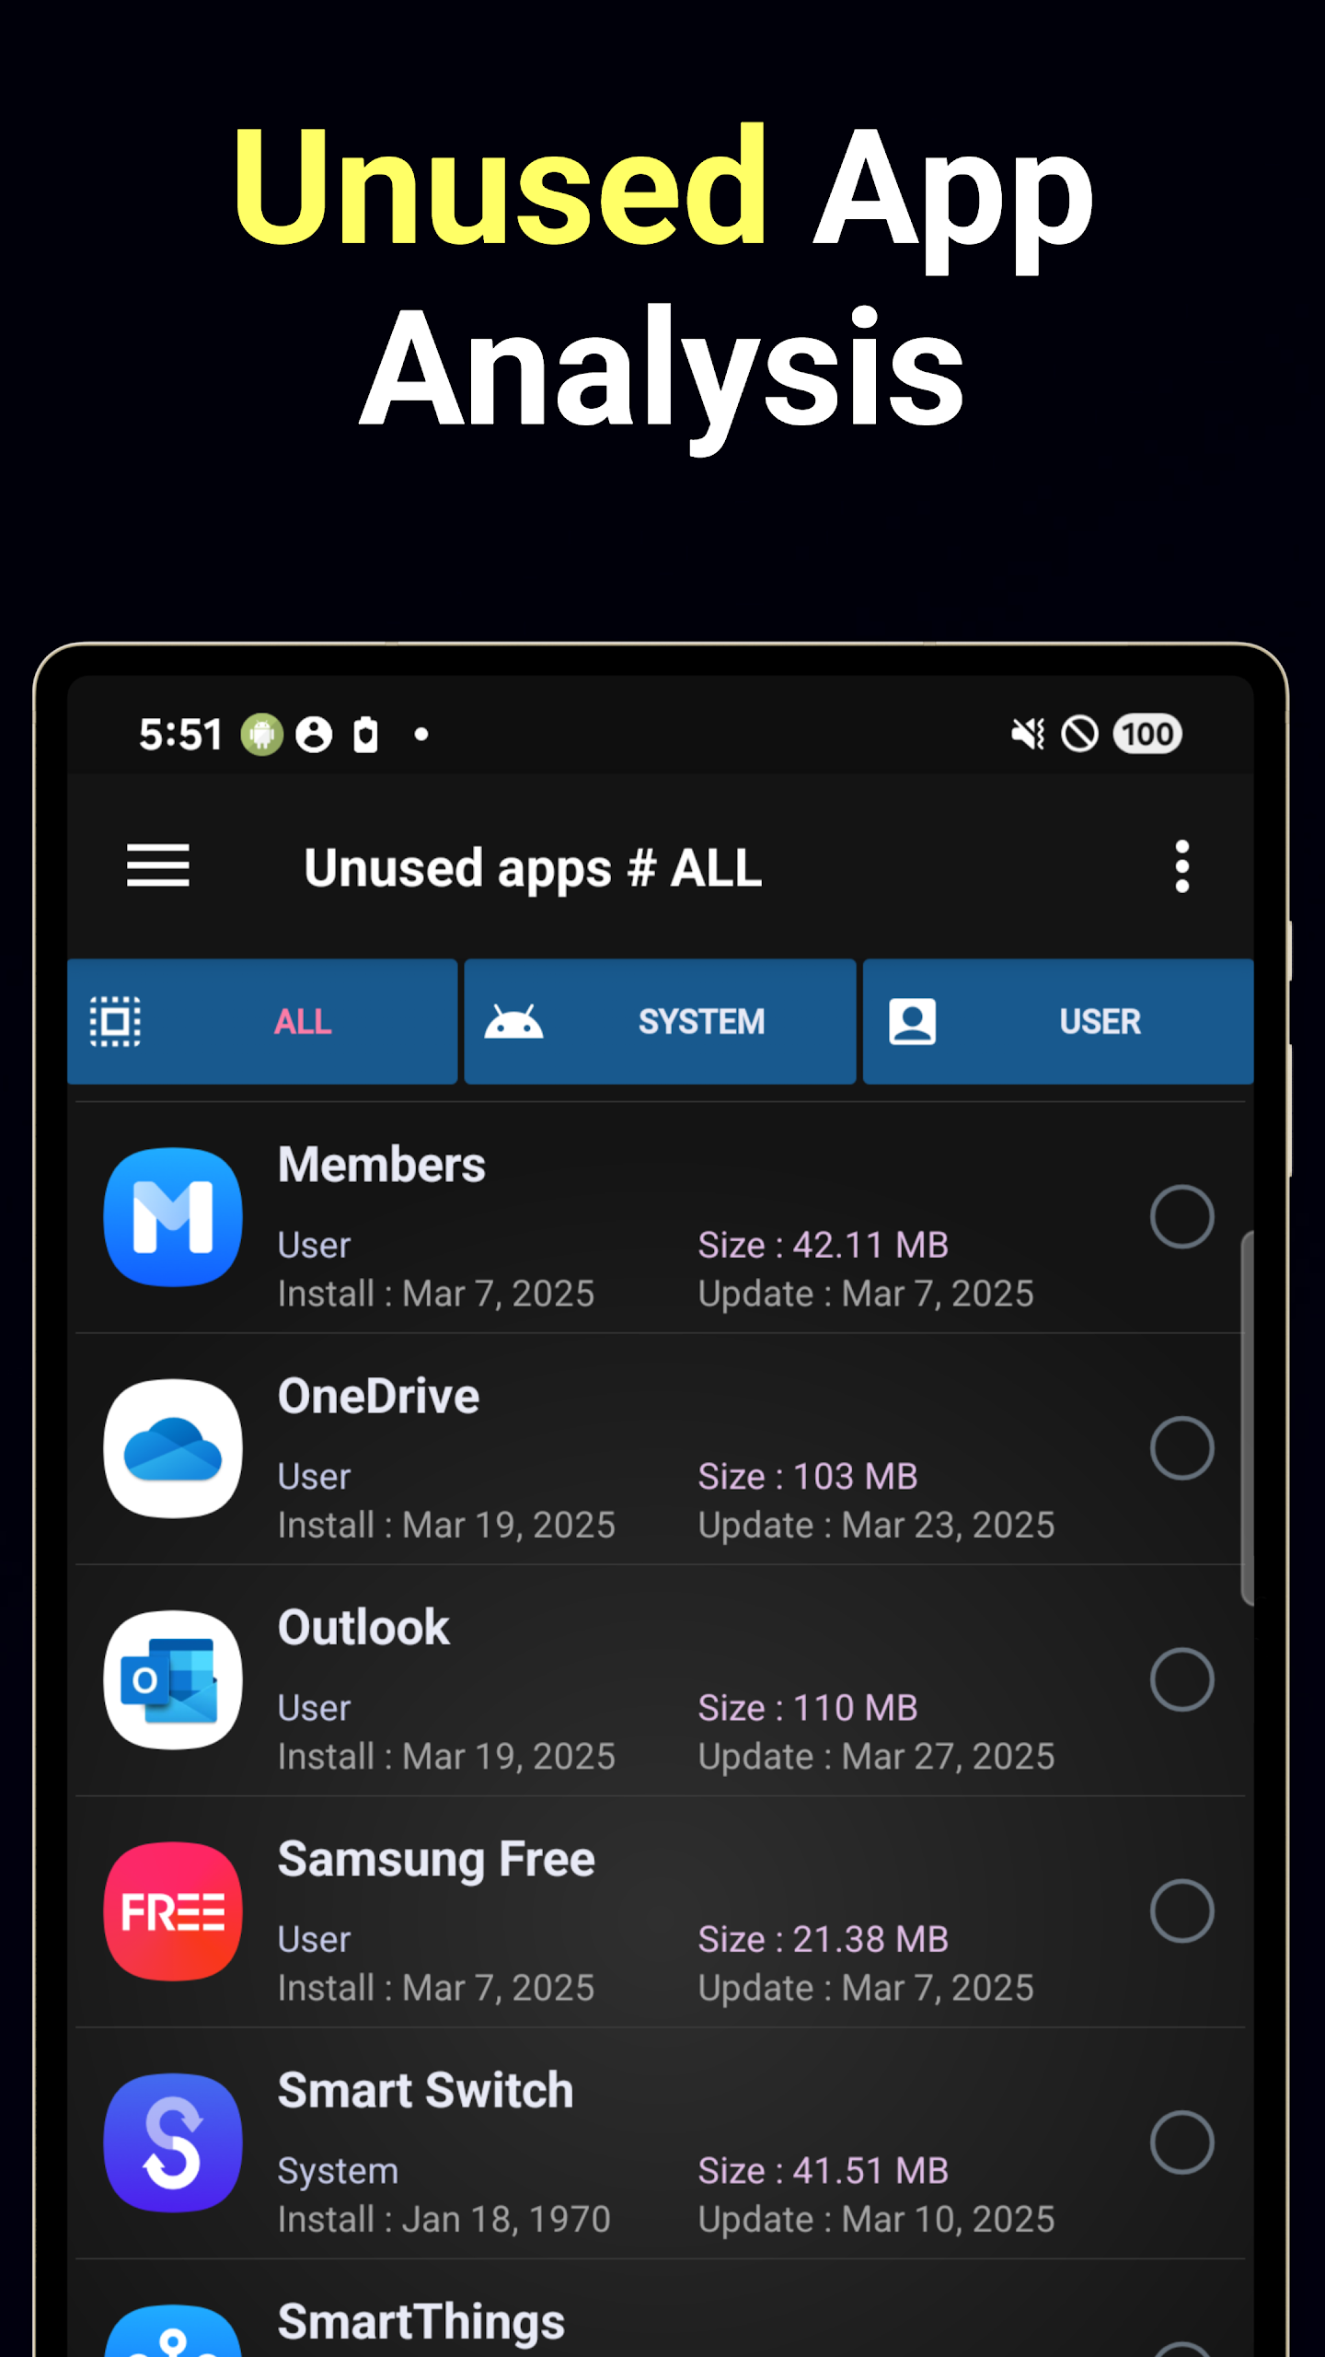This screenshot has width=1325, height=2357.
Task: Click the person icon in USER tab
Action: (913, 1021)
